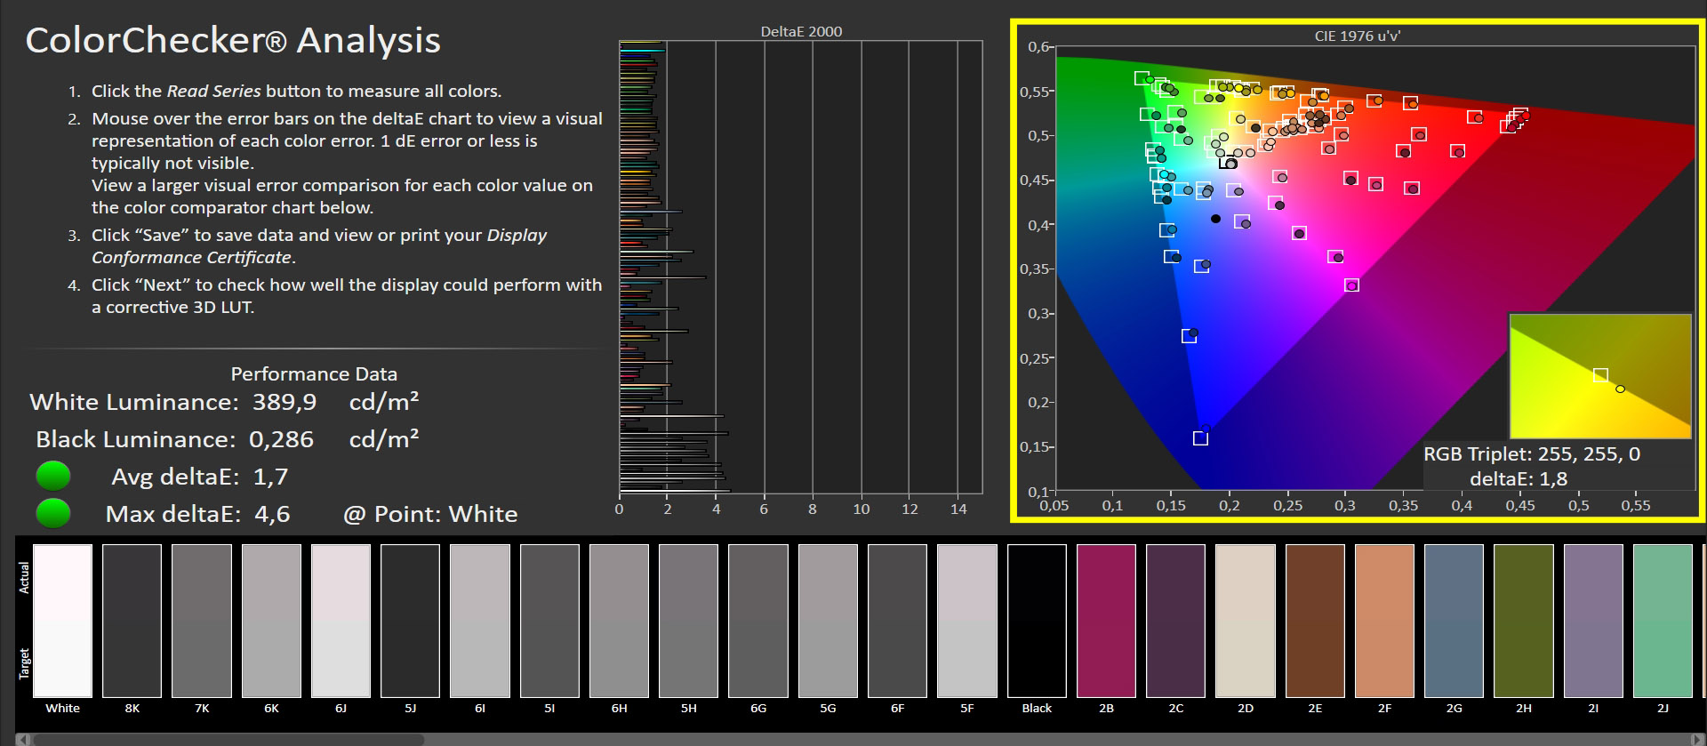Select the 2H olive green swatch

pos(1524,621)
